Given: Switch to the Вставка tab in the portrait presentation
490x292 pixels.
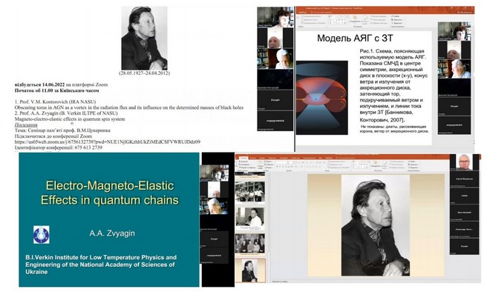Looking at the screenshot, I should pos(253,158).
